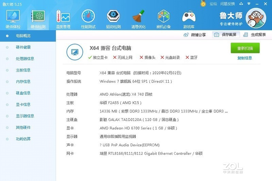This screenshot has width=272, height=181.
Task: Open the dropdown menu arrow in title bar
Action: [x=249, y=3]
